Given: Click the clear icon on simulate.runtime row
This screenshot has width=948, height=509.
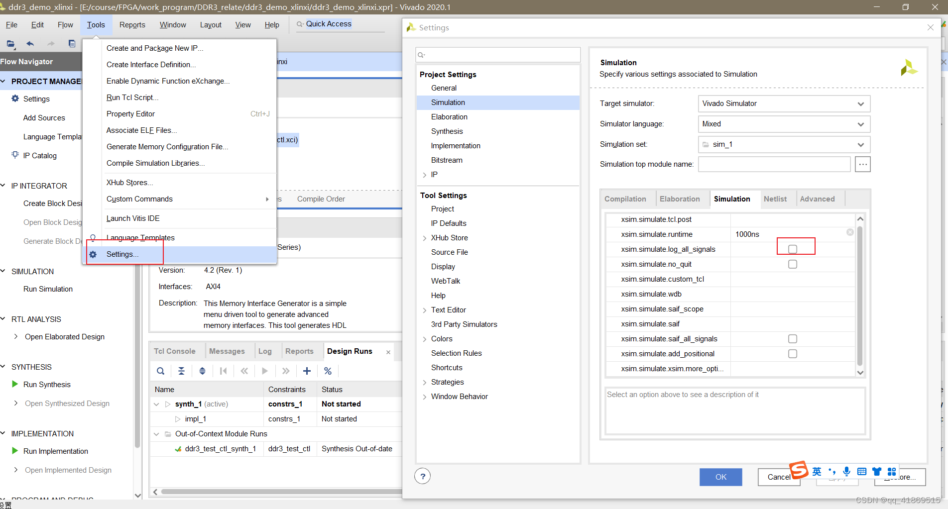Looking at the screenshot, I should (850, 232).
